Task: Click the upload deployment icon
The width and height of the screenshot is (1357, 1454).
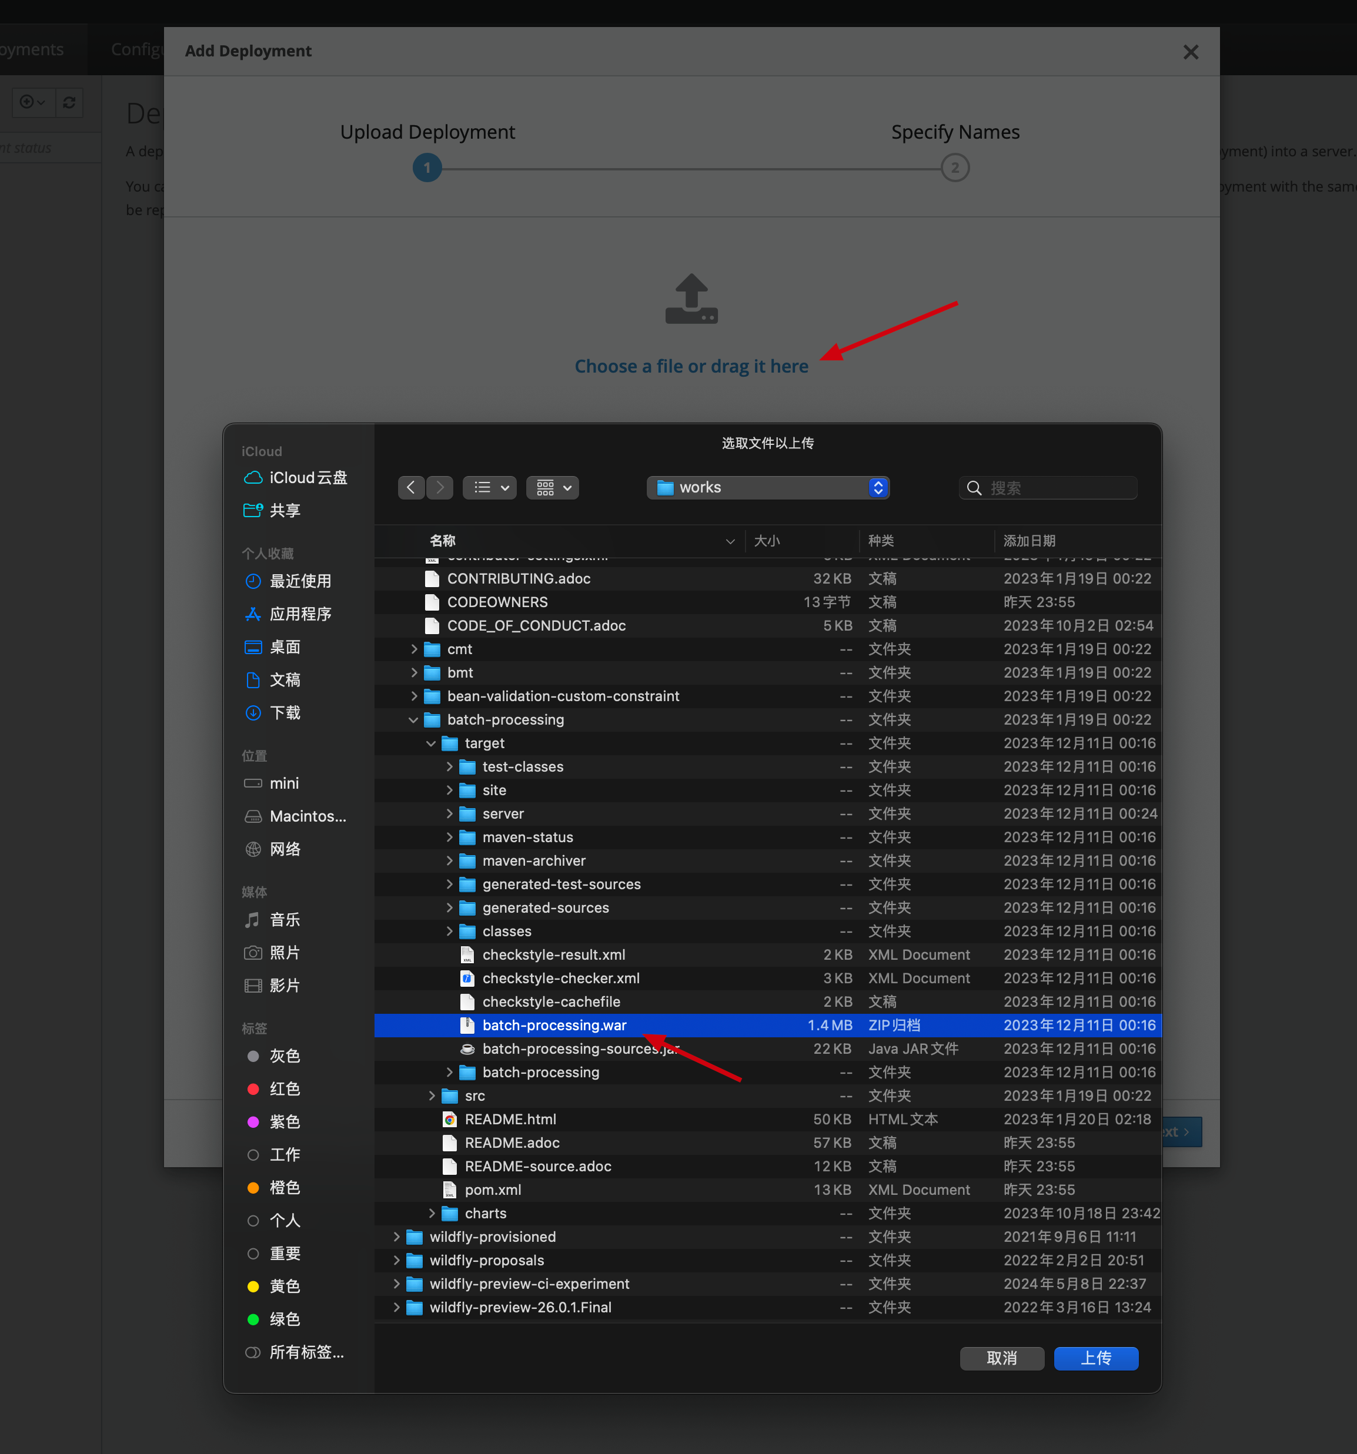Action: [x=691, y=299]
